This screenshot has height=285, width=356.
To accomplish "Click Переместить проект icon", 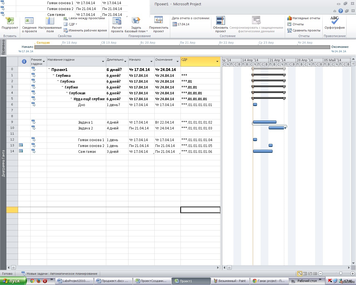I will pyautogui.click(x=159, y=22).
